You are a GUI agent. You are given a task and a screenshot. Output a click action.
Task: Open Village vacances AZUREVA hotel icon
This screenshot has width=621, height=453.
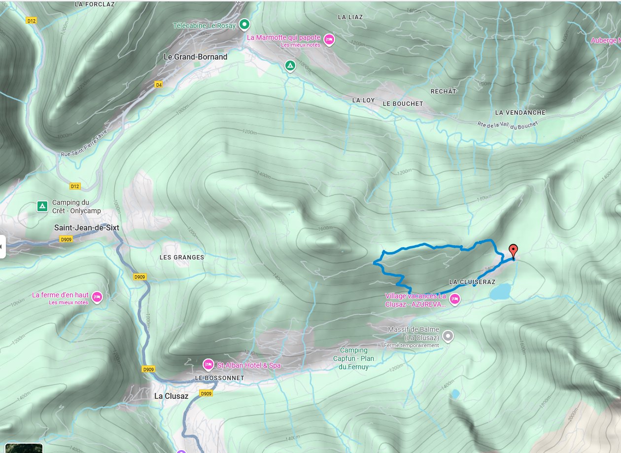pyautogui.click(x=454, y=298)
